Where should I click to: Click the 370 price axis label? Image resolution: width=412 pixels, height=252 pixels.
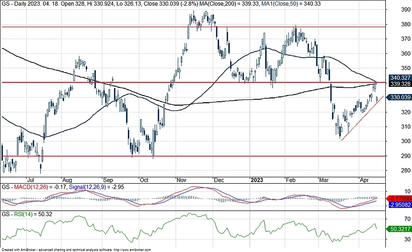click(x=406, y=39)
